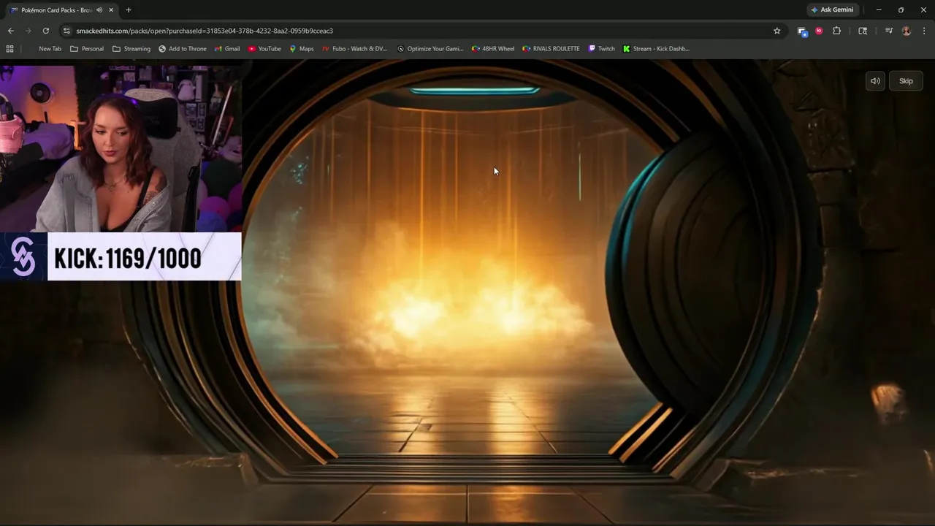935x526 pixels.
Task: Open the Maps bookmark
Action: 301,49
